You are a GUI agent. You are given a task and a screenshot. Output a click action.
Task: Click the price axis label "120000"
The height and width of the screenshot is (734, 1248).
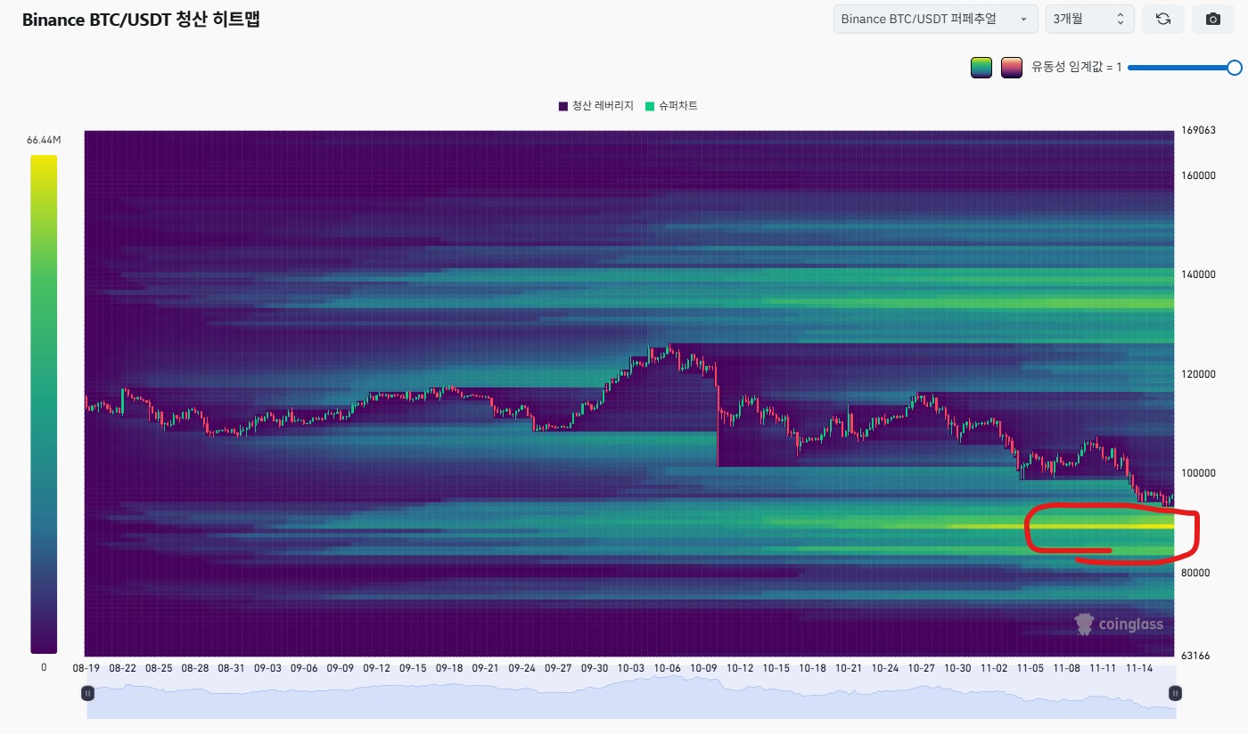pos(1197,375)
